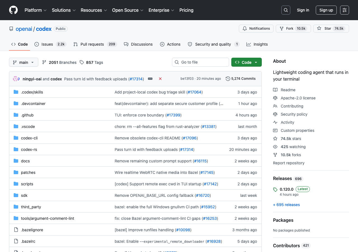Open the main branch dropdown
This screenshot has height=252, width=358.
[x=23, y=62]
